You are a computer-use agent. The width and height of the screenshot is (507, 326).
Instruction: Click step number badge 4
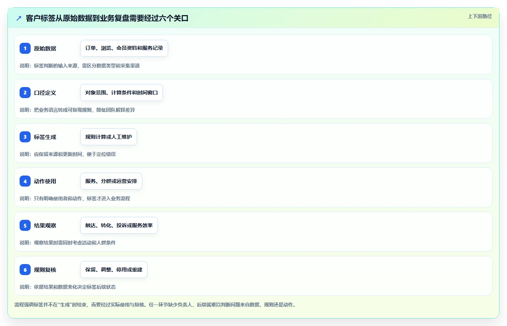coord(25,181)
